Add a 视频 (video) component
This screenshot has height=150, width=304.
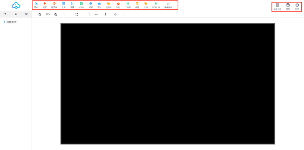coord(45,5)
